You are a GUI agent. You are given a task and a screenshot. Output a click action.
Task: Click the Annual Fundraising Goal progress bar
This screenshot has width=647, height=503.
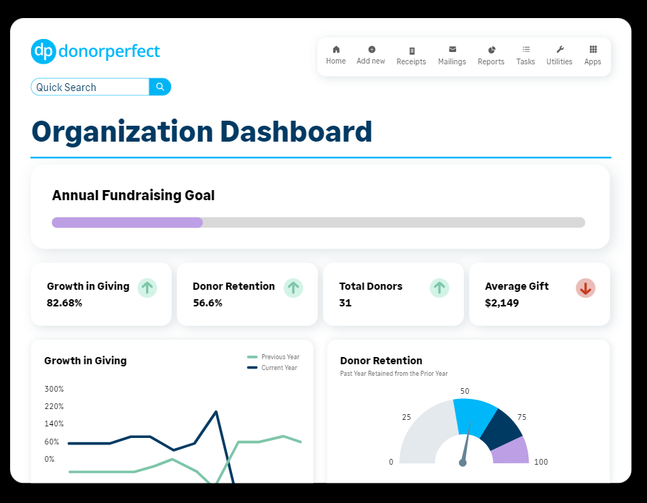318,223
